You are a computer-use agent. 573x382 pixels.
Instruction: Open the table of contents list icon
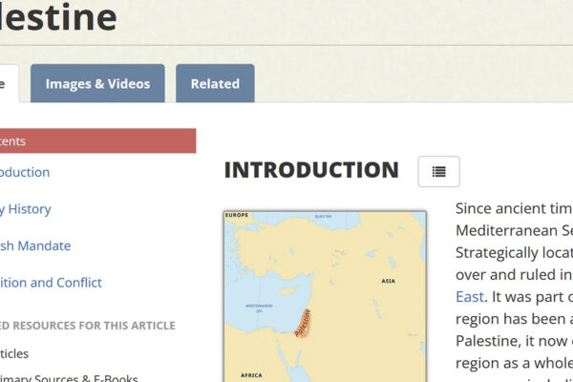point(438,172)
